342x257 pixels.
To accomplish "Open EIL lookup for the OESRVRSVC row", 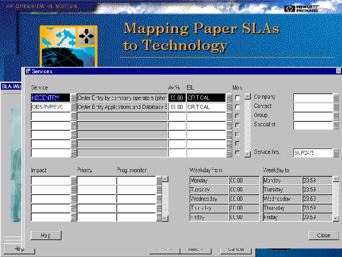I will (x=229, y=107).
